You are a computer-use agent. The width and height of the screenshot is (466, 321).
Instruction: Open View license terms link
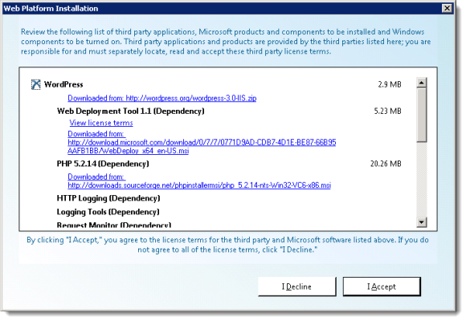pyautogui.click(x=101, y=123)
